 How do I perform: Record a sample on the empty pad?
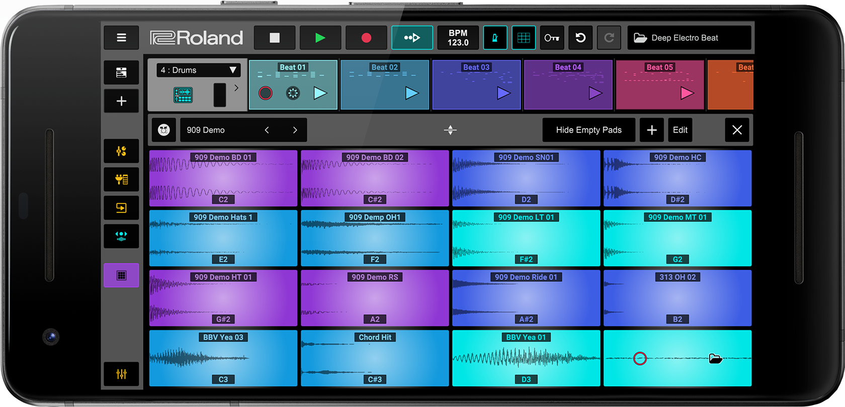[x=640, y=358]
